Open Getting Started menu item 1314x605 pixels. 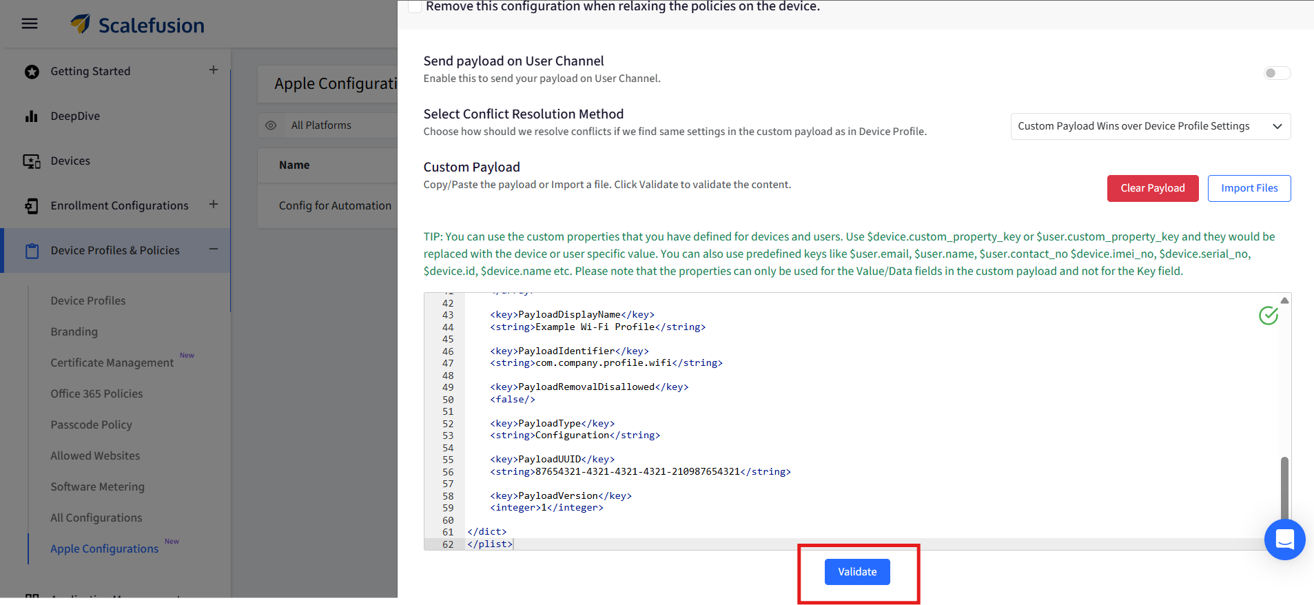click(x=90, y=72)
